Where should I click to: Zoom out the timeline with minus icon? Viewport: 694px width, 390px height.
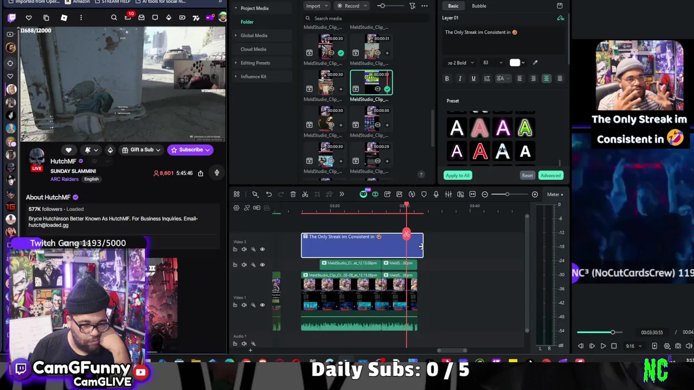coord(485,194)
